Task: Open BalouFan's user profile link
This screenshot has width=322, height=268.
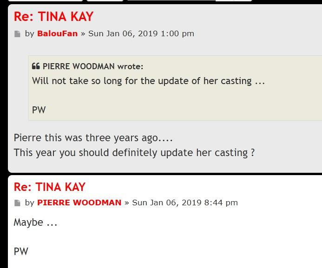Action: coord(57,33)
